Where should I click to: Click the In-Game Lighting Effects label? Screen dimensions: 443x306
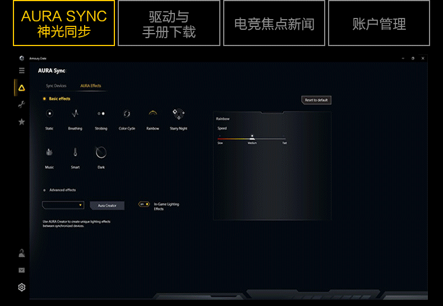[167, 207]
